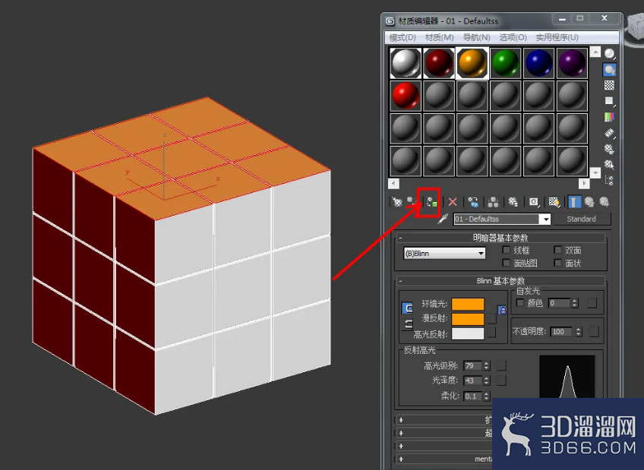Collapse the Blinn 基本参数 rollout
644x470 pixels.
point(500,281)
